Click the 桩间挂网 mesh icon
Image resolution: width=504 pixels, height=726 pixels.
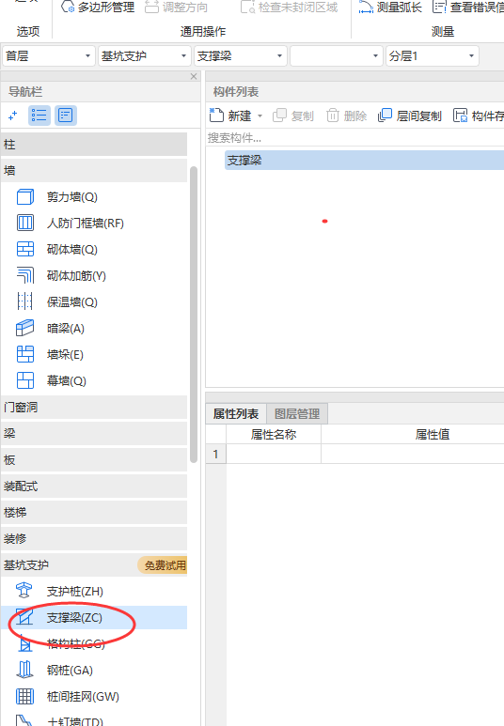[25, 696]
